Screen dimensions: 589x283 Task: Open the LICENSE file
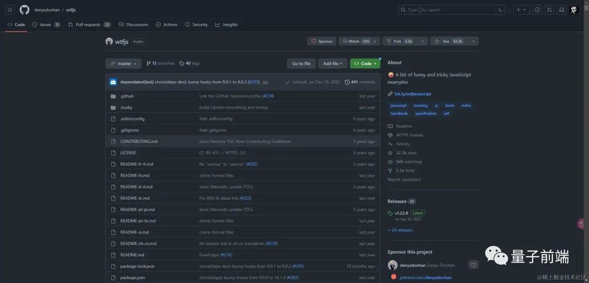tap(128, 153)
